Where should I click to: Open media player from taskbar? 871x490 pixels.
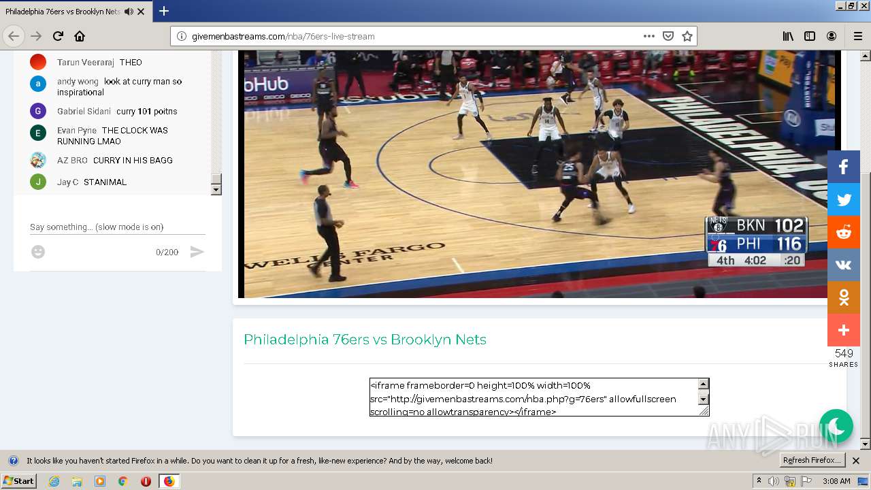(100, 481)
